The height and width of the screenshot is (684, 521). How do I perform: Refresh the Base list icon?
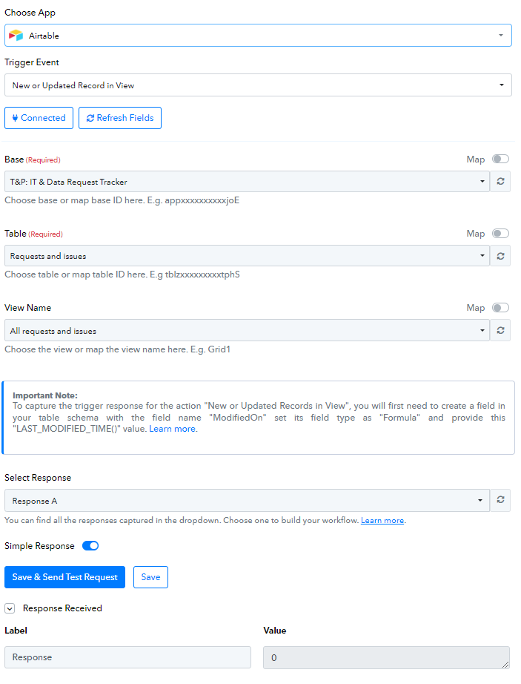tap(500, 182)
